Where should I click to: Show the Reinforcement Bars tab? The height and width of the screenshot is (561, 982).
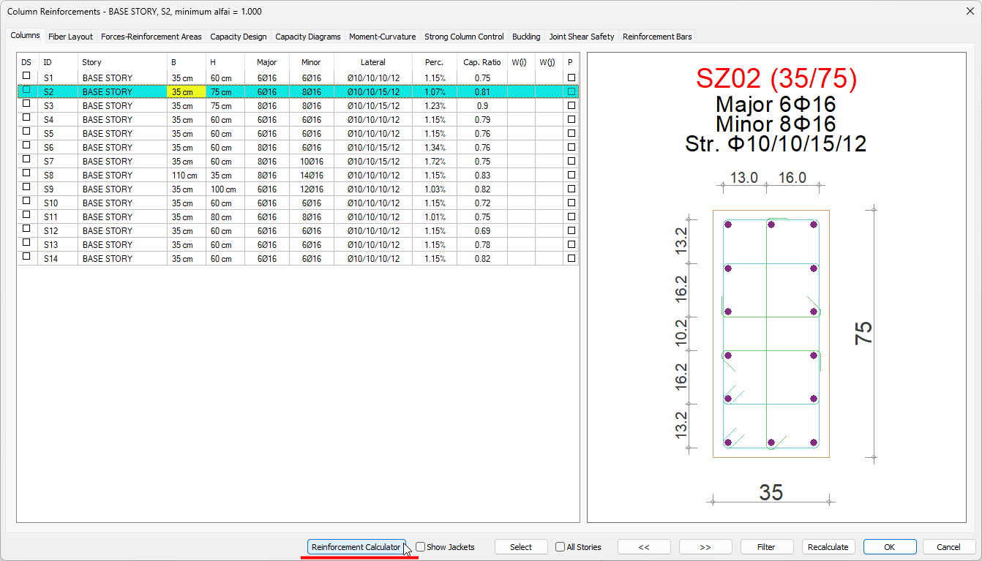point(656,37)
